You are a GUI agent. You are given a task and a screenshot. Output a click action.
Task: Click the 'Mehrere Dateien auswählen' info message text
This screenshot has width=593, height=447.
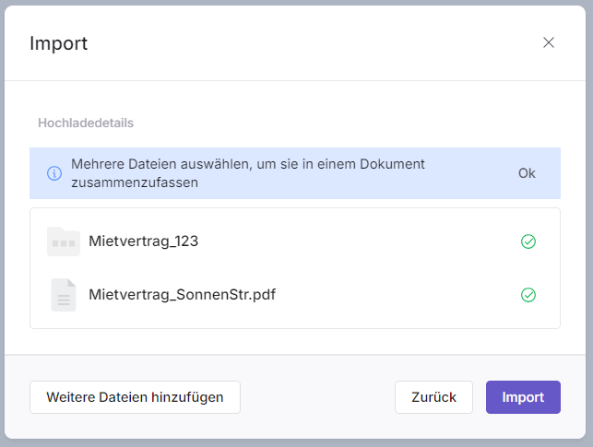click(x=247, y=164)
